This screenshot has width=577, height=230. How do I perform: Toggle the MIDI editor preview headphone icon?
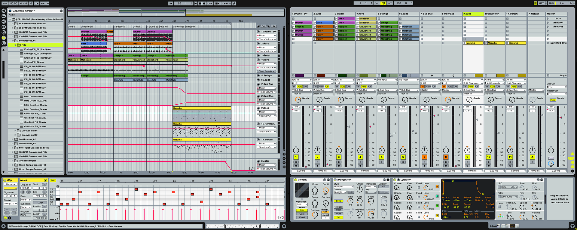(58, 186)
